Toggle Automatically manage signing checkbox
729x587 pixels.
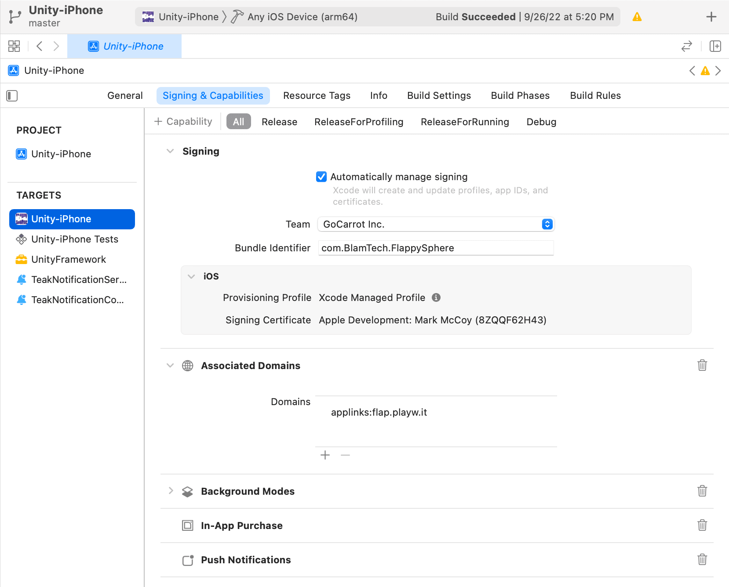321,177
